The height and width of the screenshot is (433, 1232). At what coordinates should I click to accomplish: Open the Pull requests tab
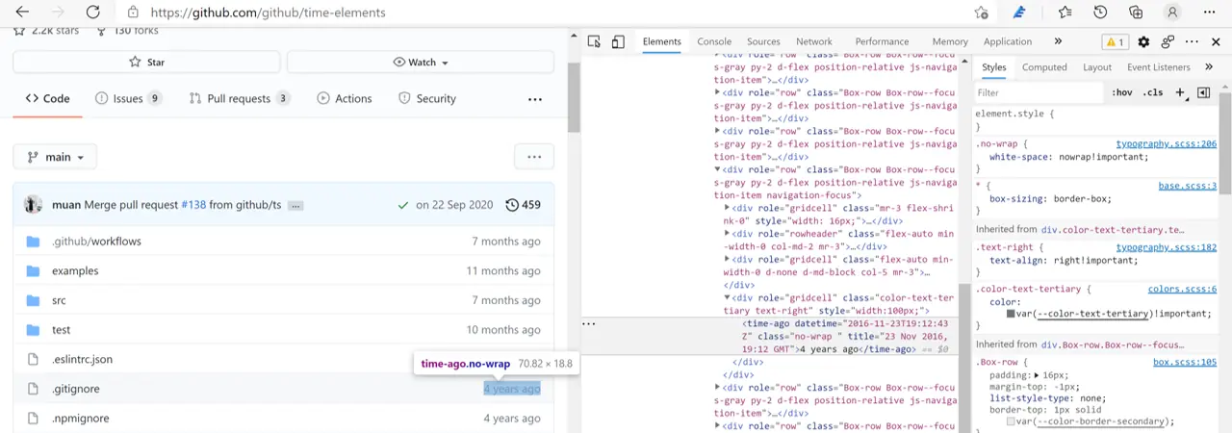point(240,98)
